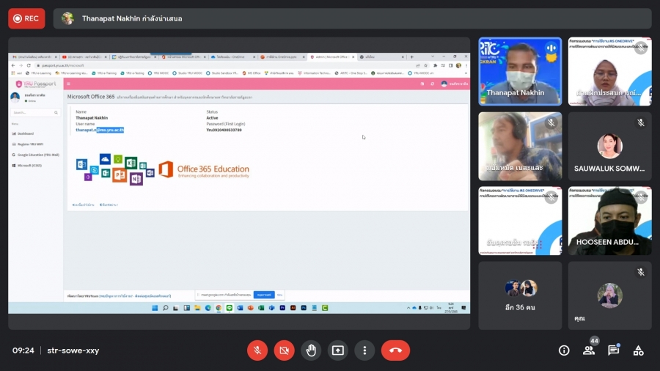
Task: Turn on the camera
Action: pyautogui.click(x=284, y=350)
